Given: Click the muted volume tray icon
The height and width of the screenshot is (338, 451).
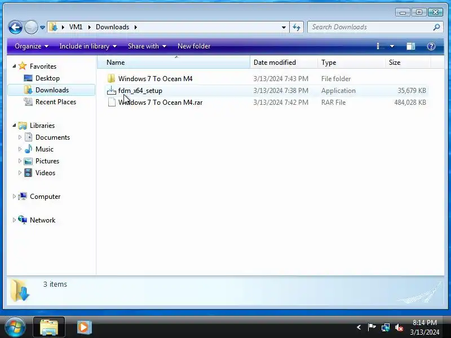Looking at the screenshot, I should point(399,327).
